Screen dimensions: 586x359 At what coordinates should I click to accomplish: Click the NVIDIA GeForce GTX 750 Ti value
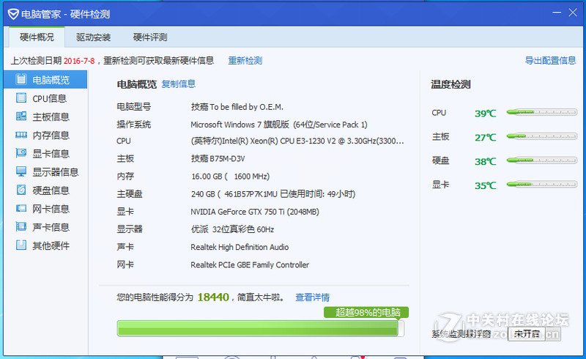pyautogui.click(x=255, y=212)
